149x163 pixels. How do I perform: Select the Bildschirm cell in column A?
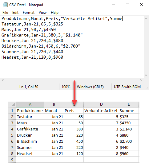(x=30, y=141)
